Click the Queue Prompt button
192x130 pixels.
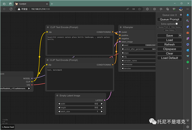coord(170,19)
